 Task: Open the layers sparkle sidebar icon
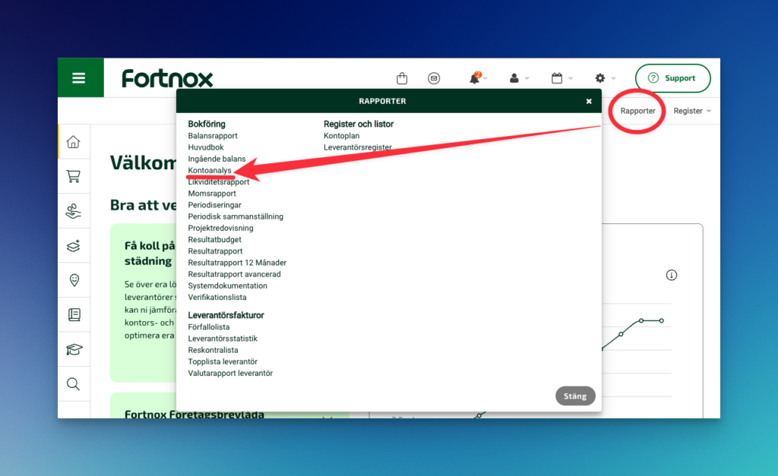(x=74, y=245)
